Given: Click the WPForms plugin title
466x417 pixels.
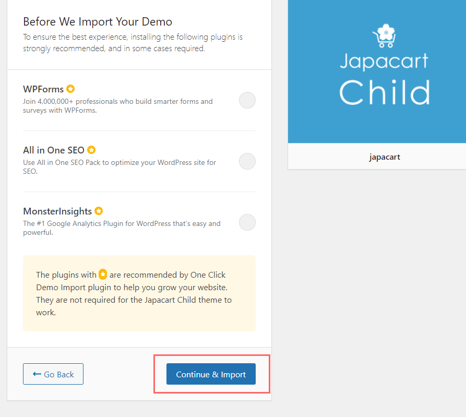Looking at the screenshot, I should click(43, 89).
